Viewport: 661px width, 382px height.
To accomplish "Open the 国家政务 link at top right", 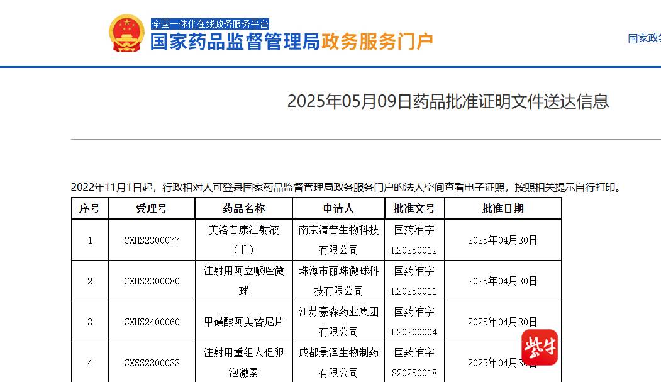I will (x=645, y=38).
